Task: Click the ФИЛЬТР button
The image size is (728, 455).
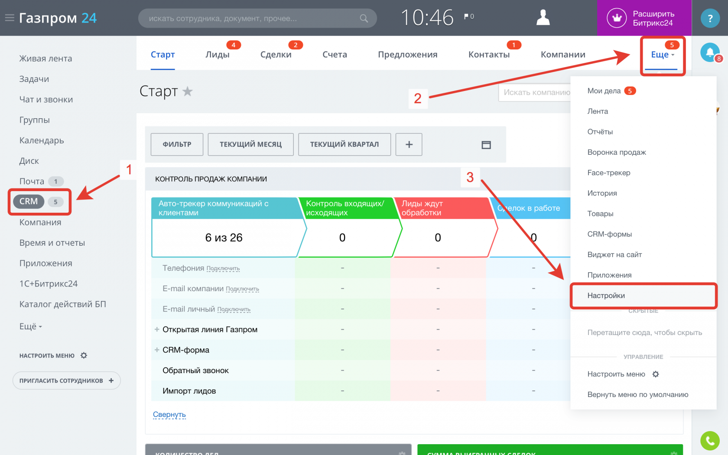Action: 177,144
